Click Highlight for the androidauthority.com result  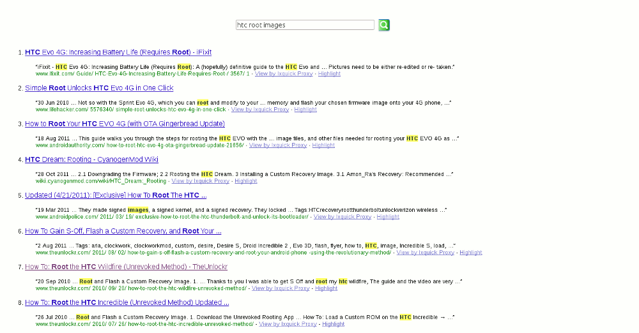pyautogui.click(x=323, y=145)
